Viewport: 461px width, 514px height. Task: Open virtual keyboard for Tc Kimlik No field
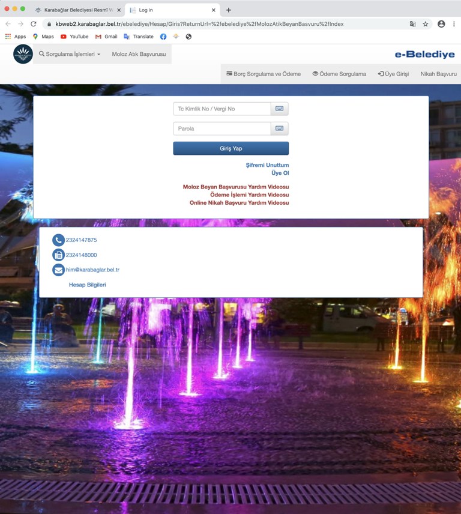(x=280, y=109)
